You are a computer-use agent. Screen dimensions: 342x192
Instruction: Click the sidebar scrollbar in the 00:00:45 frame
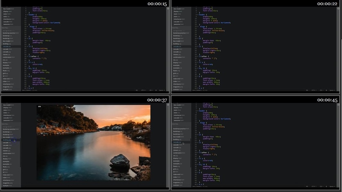tap(191, 153)
